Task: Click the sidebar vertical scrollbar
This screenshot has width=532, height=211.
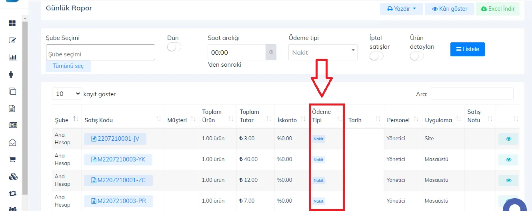Action: click(x=25, y=108)
